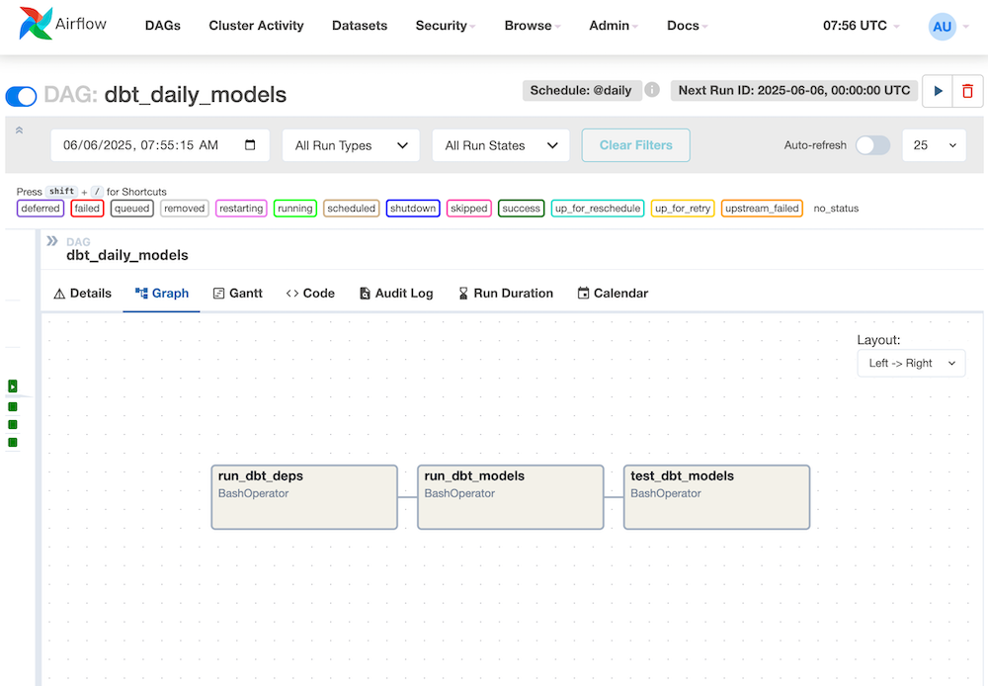Pause the dbt_daily_models DAG toggle
This screenshot has height=686, width=988.
22,96
